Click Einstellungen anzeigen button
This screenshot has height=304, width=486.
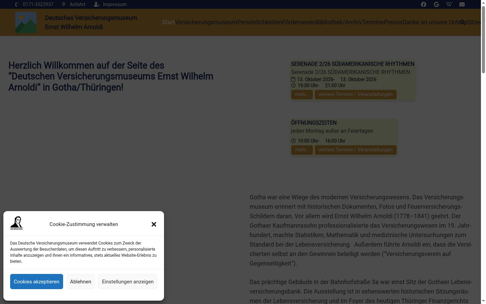tap(128, 282)
